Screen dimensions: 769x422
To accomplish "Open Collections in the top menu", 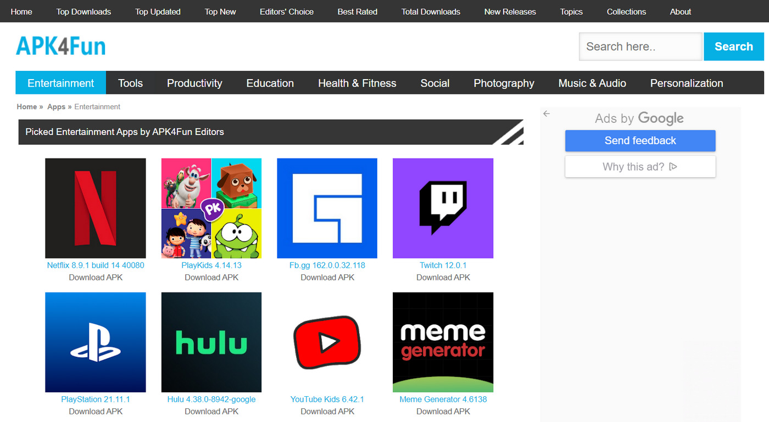I will coord(627,12).
